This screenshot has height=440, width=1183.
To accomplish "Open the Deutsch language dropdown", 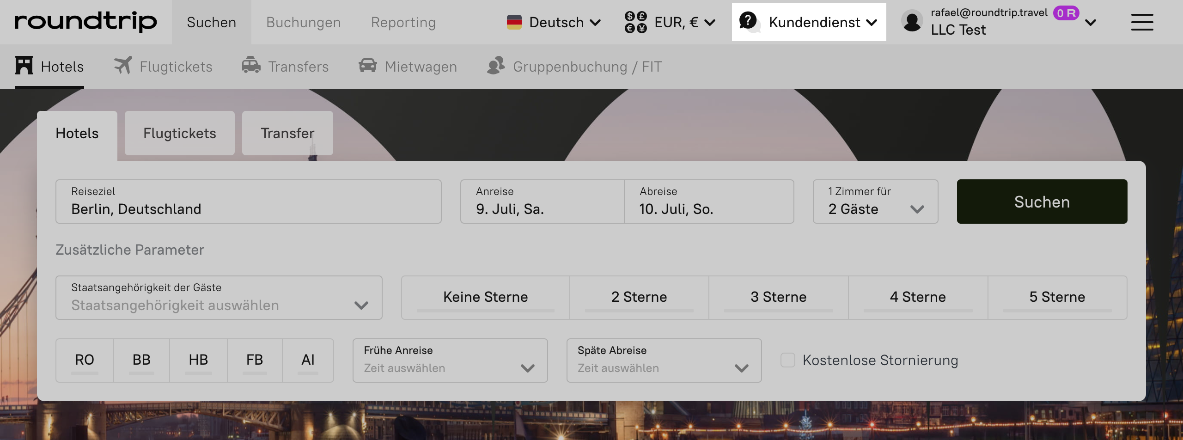I will (x=554, y=22).
